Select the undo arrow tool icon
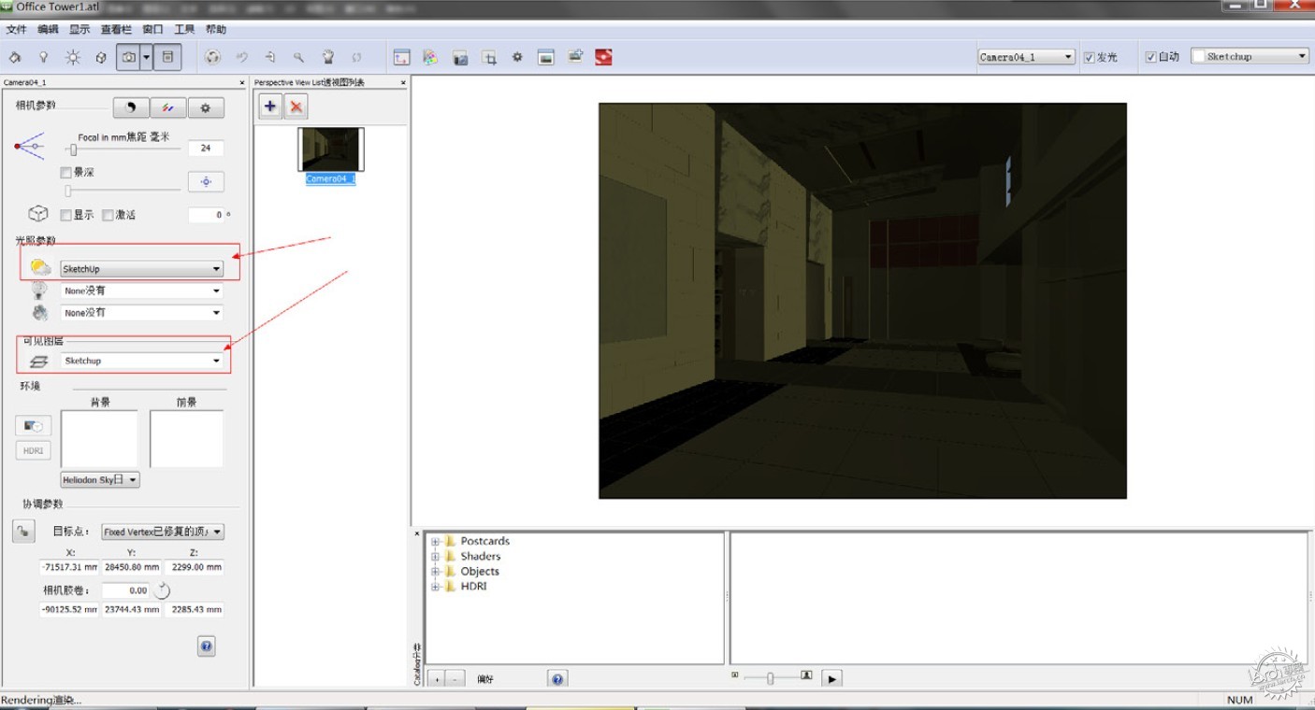Screen dimensions: 1315x710 (241, 57)
